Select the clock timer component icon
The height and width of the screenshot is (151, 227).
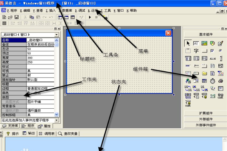coord(212,81)
